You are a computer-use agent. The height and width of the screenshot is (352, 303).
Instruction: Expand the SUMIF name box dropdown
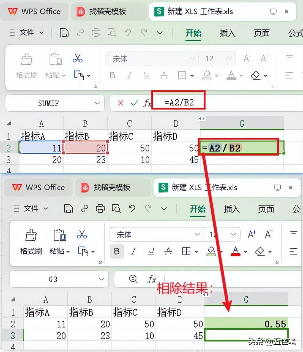coord(97,103)
